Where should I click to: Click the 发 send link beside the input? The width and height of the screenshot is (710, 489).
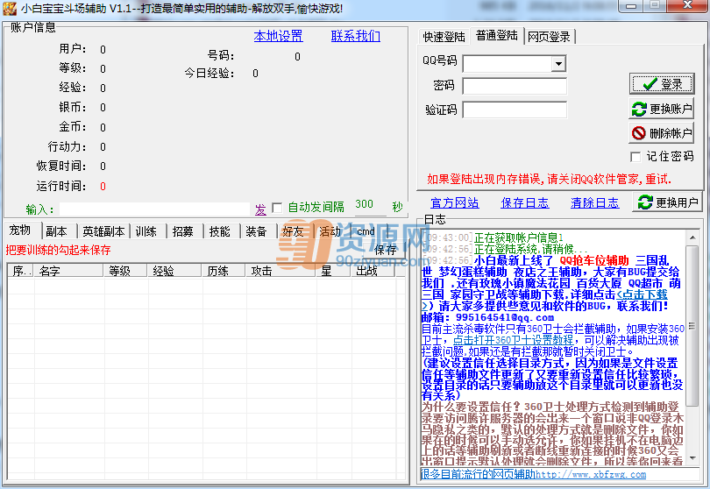(x=260, y=209)
